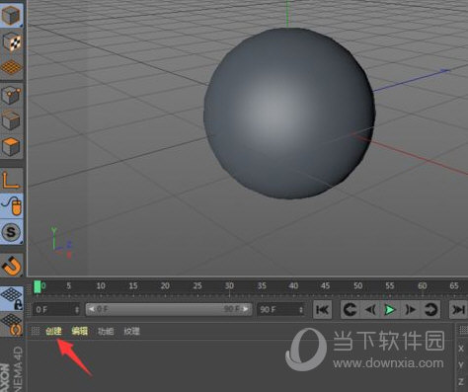Click frame 25 on the timeline ruler
Viewport: 468px width, 392px height.
pyautogui.click(x=197, y=285)
